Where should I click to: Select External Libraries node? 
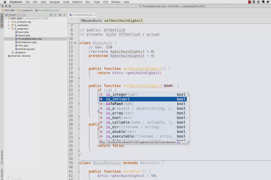coord(19,56)
